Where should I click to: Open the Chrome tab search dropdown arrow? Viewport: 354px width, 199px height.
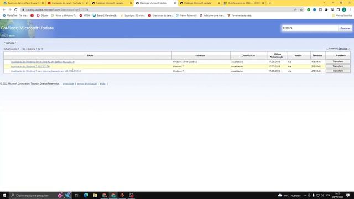click(324, 3)
